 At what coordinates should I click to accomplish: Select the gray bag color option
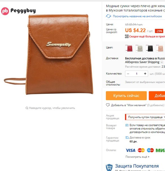139,48
